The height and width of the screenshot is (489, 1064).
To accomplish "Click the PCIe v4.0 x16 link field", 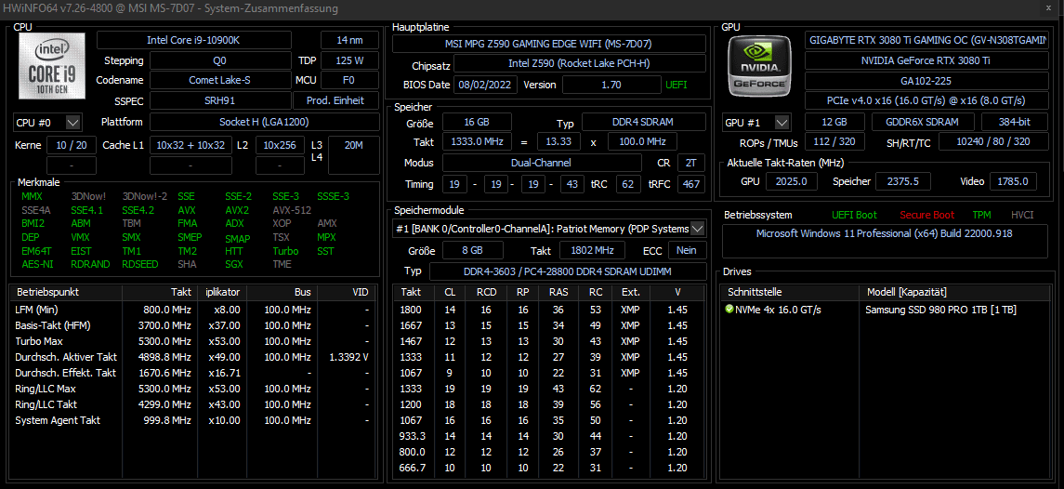I will (926, 100).
